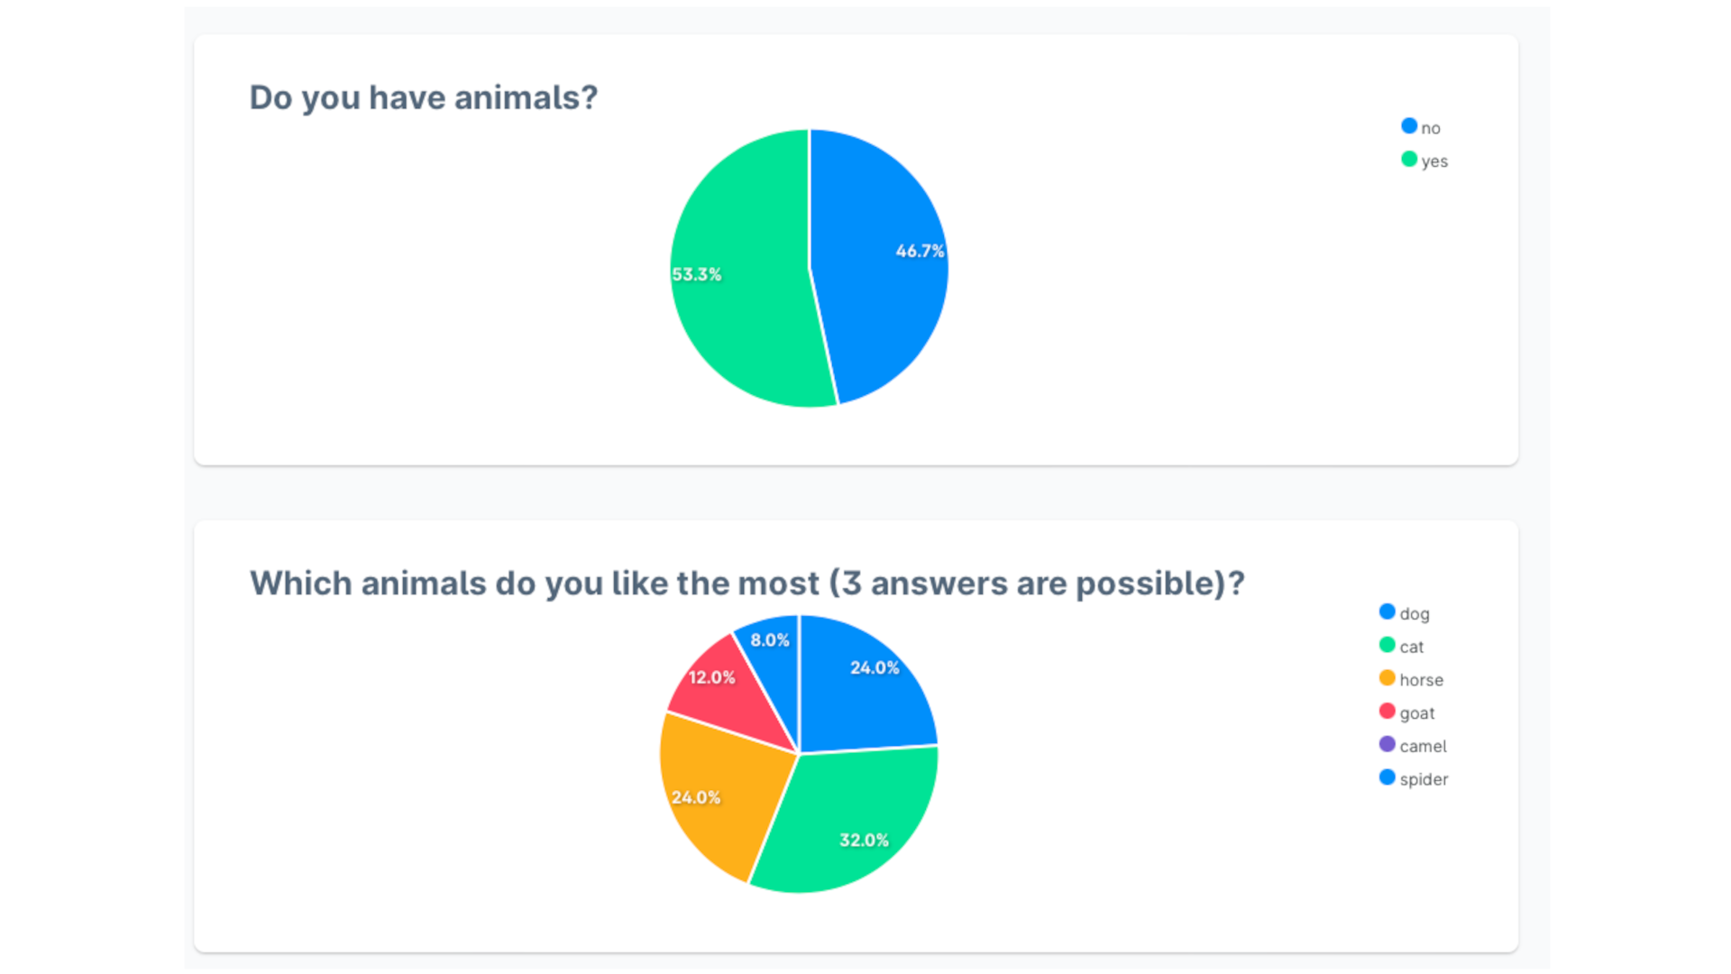1731x974 pixels.
Task: Click the 'yes' legend text
Action: 1434,161
